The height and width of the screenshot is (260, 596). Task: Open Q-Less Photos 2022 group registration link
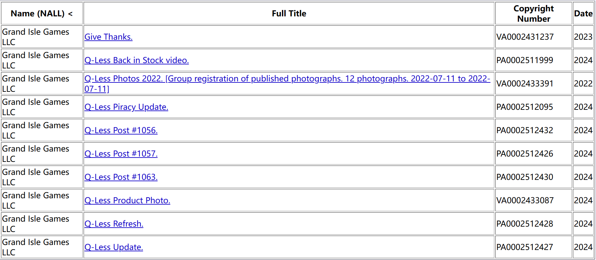coord(287,83)
